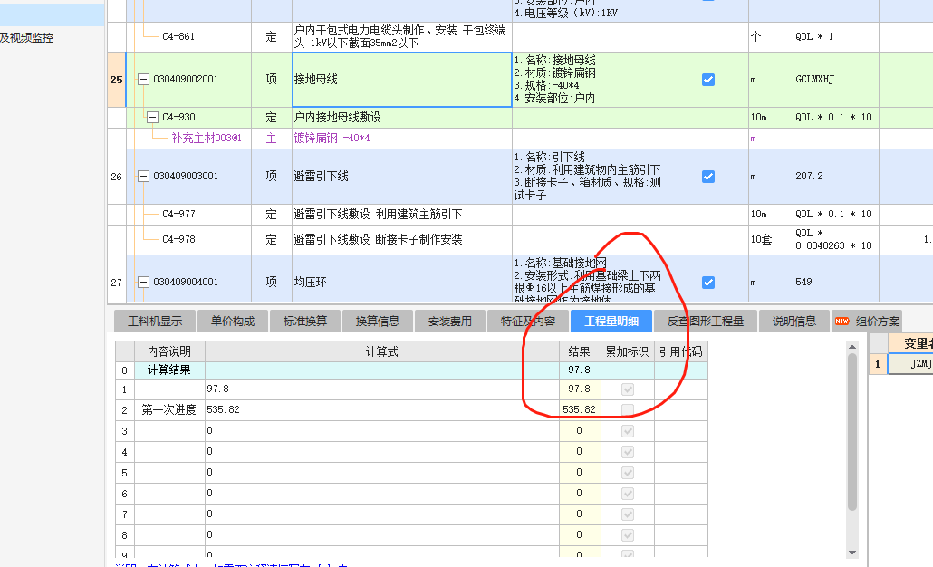Viewport: 933px width, 567px height.
Task: Click 避雷引下线敷设 利用建筑主筋引下 name cell
Action: click(402, 214)
